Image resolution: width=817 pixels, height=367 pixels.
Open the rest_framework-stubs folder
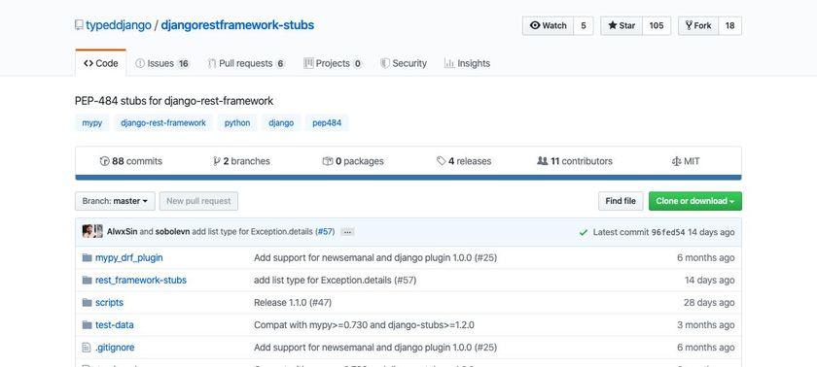click(x=141, y=281)
